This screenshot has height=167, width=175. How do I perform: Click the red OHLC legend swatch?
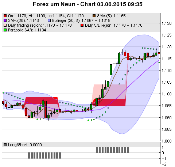tap(5, 16)
